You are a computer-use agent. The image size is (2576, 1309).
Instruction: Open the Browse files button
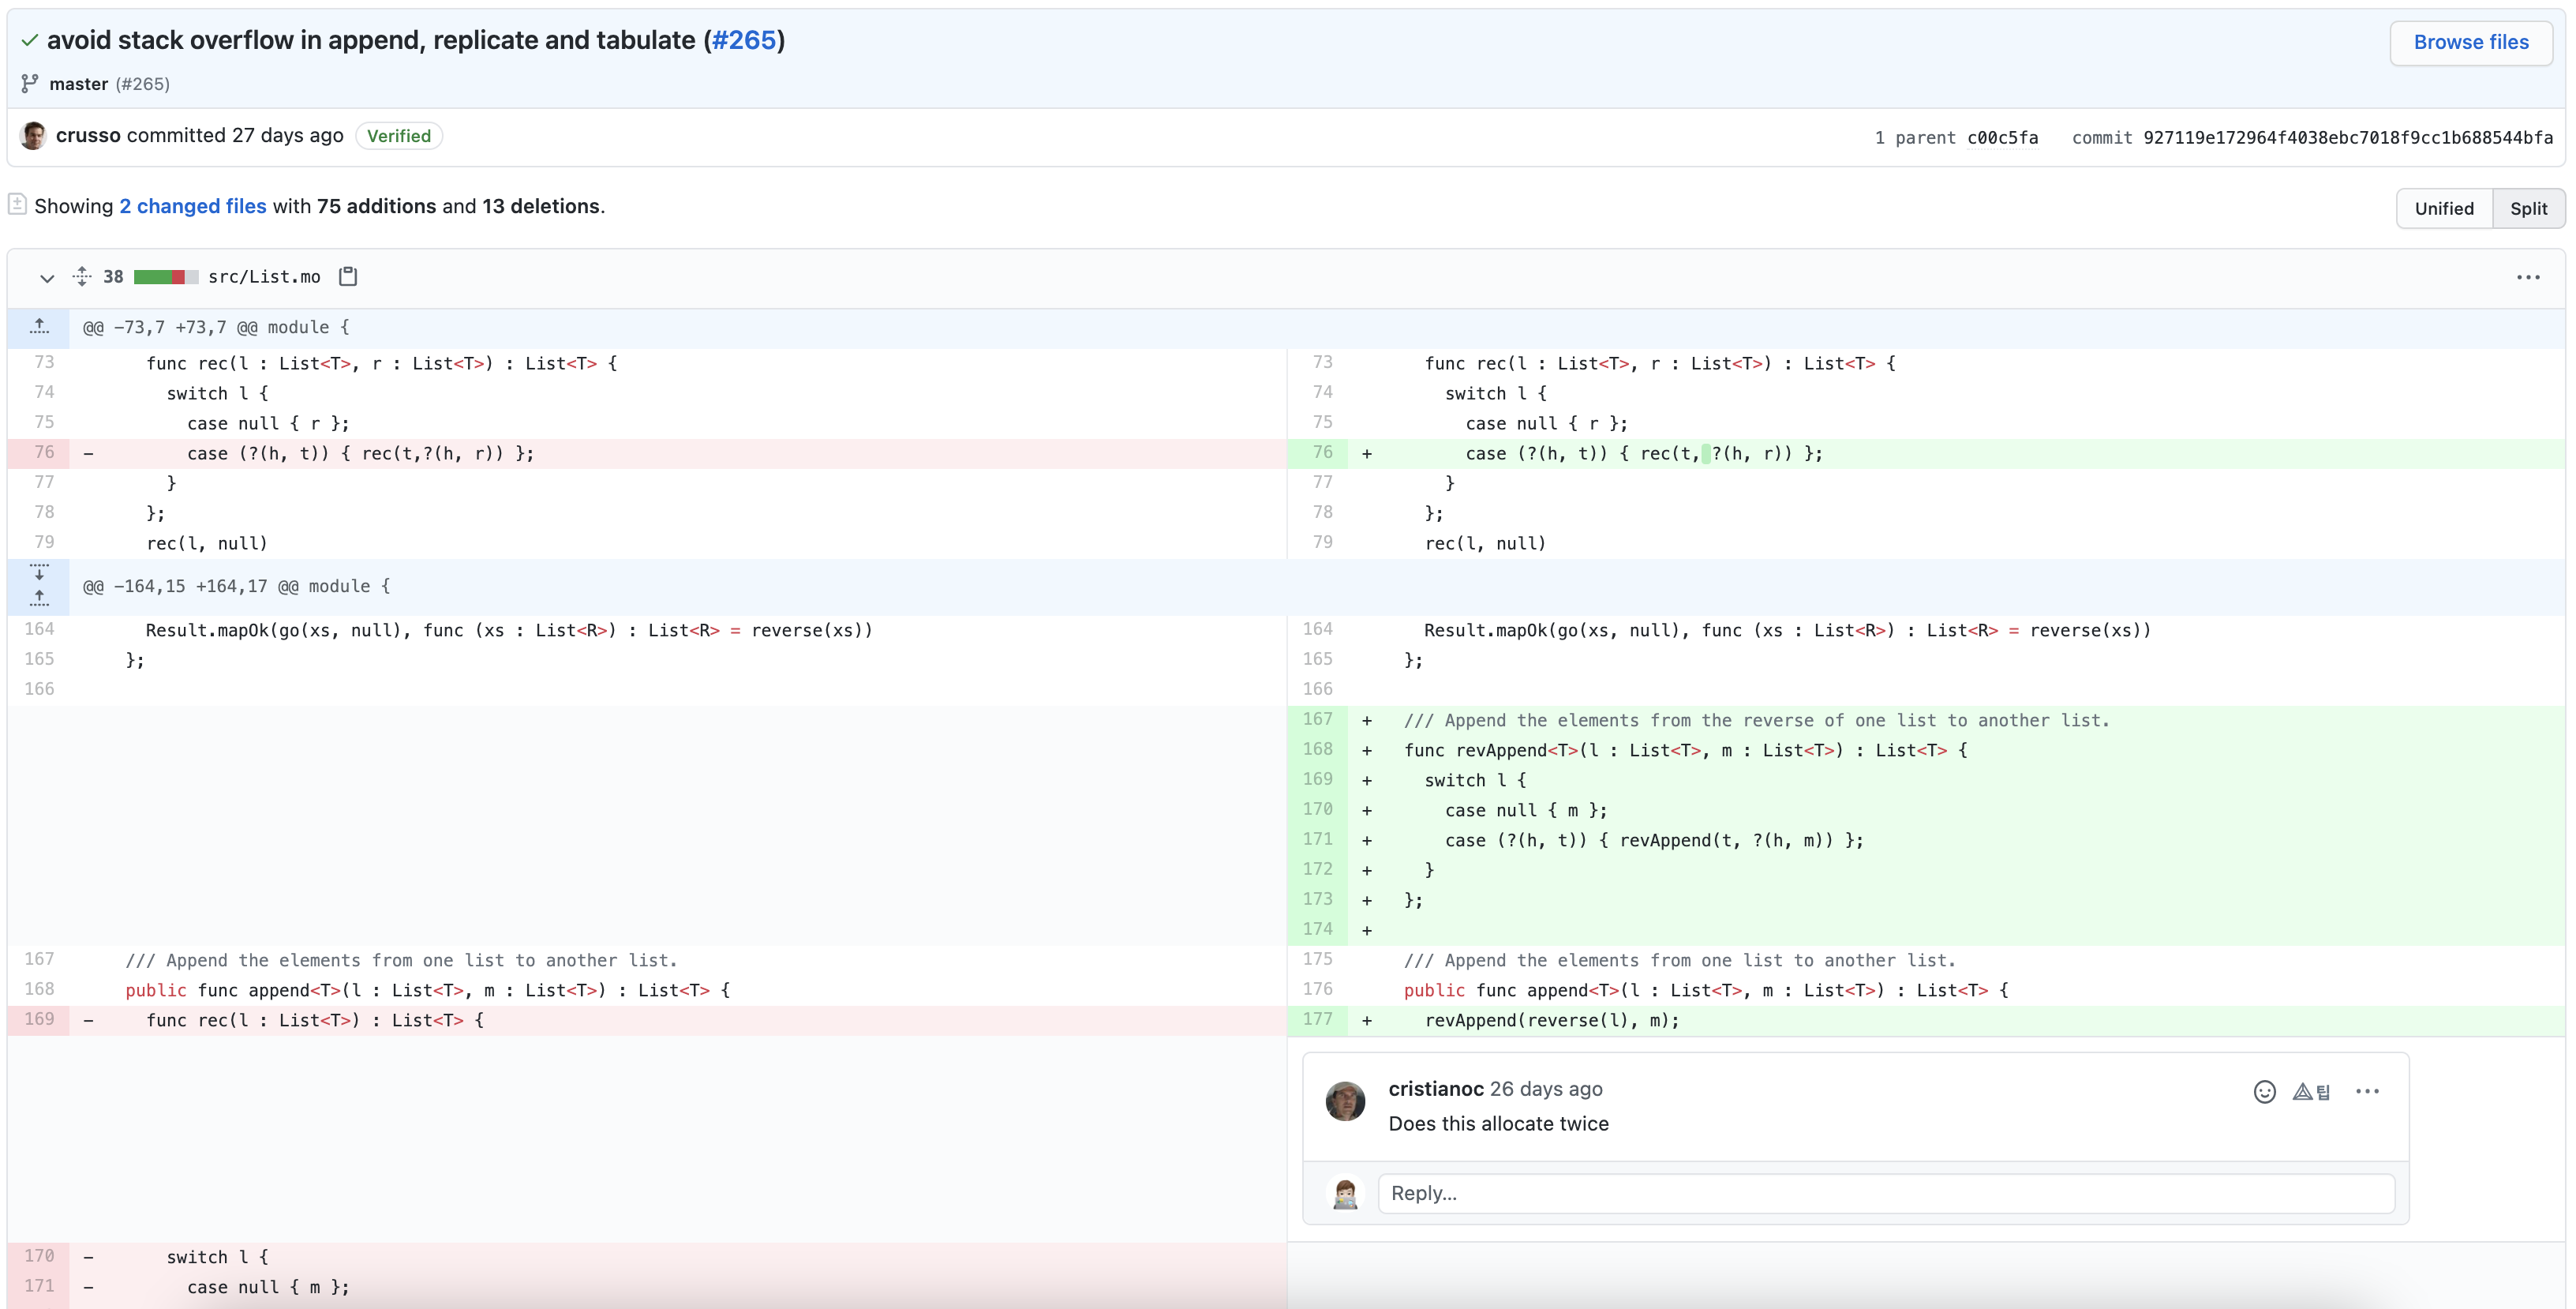(x=2470, y=42)
